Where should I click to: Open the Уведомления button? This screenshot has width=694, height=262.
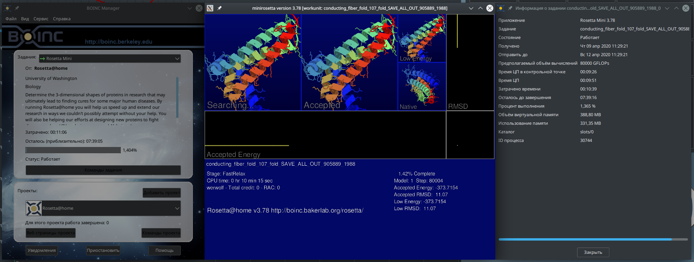pyautogui.click(x=42, y=250)
